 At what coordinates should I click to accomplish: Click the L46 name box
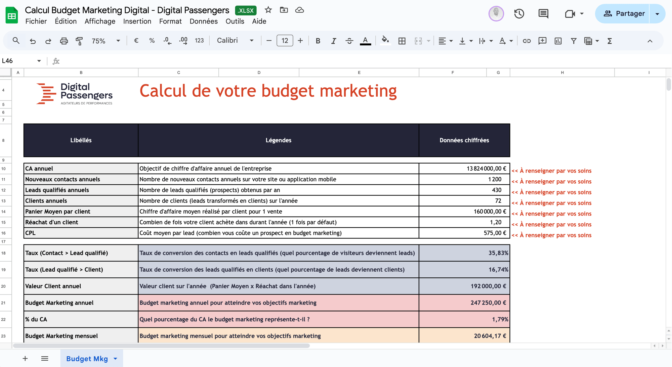point(22,61)
